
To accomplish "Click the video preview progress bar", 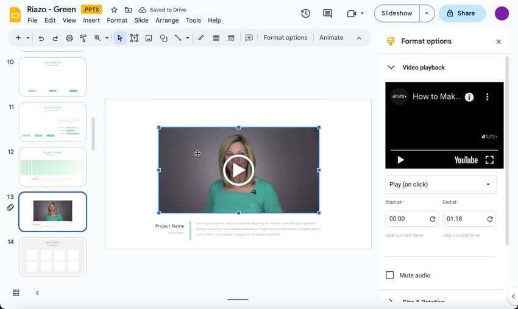I will [x=444, y=150].
